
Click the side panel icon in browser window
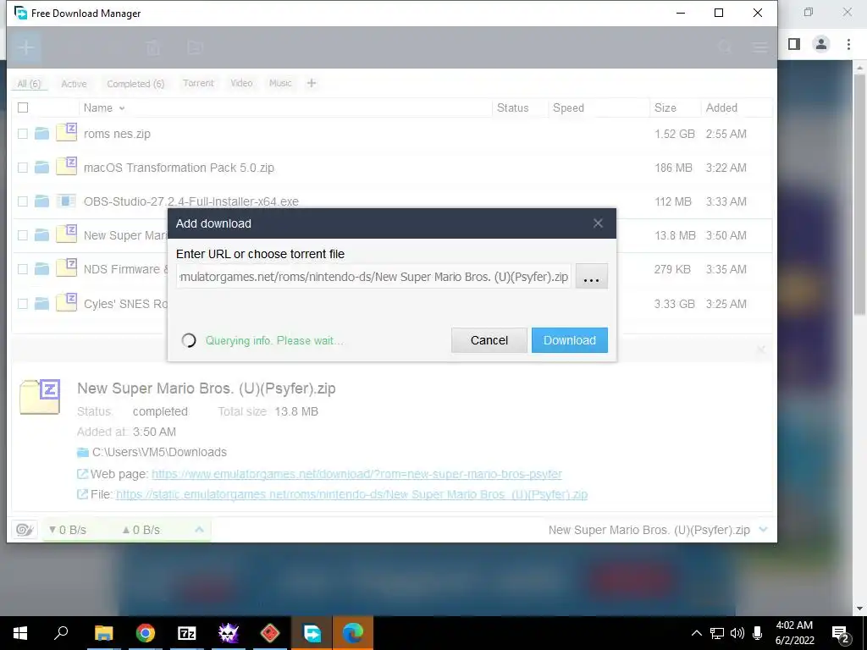tap(794, 44)
